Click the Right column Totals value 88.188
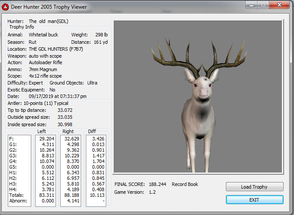Image resolution: width=294 pixels, height=215 pixels. click(x=70, y=195)
